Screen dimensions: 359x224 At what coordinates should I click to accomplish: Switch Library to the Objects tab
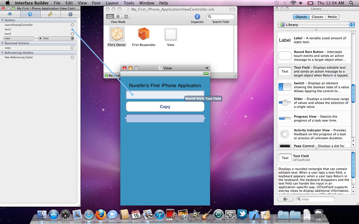(x=301, y=17)
